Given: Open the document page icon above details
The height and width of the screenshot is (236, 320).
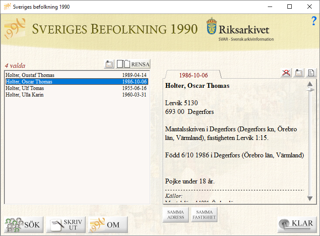Looking at the screenshot, I should pyautogui.click(x=311, y=73).
